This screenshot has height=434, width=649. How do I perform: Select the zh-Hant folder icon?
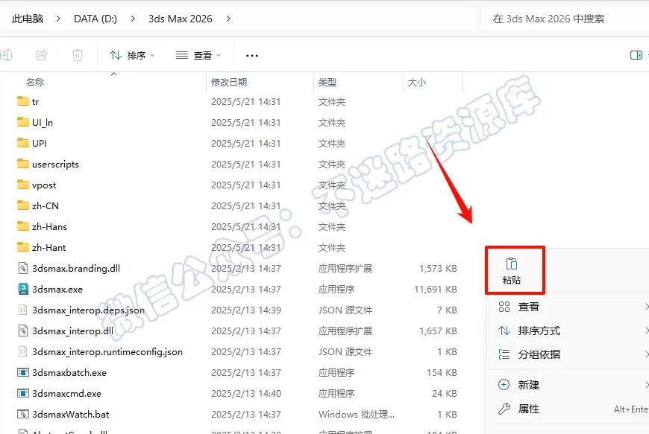point(23,247)
